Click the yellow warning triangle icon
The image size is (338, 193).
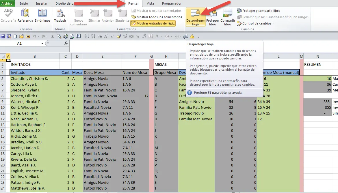click(x=192, y=36)
